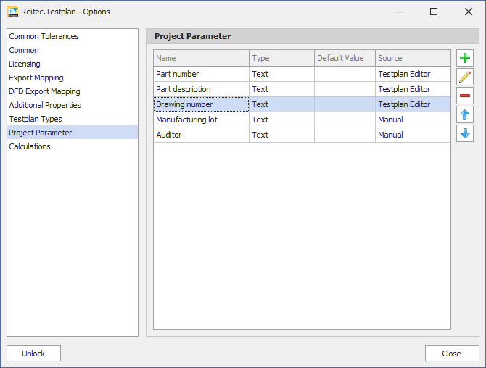Go to DFD Export Mapping page
This screenshot has height=368, width=486.
pos(44,91)
